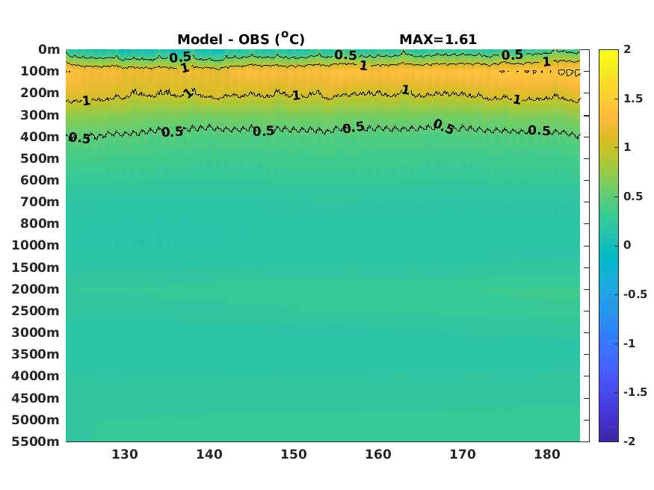
Task: Click the '150' longitude axis label
Action: pyautogui.click(x=294, y=454)
